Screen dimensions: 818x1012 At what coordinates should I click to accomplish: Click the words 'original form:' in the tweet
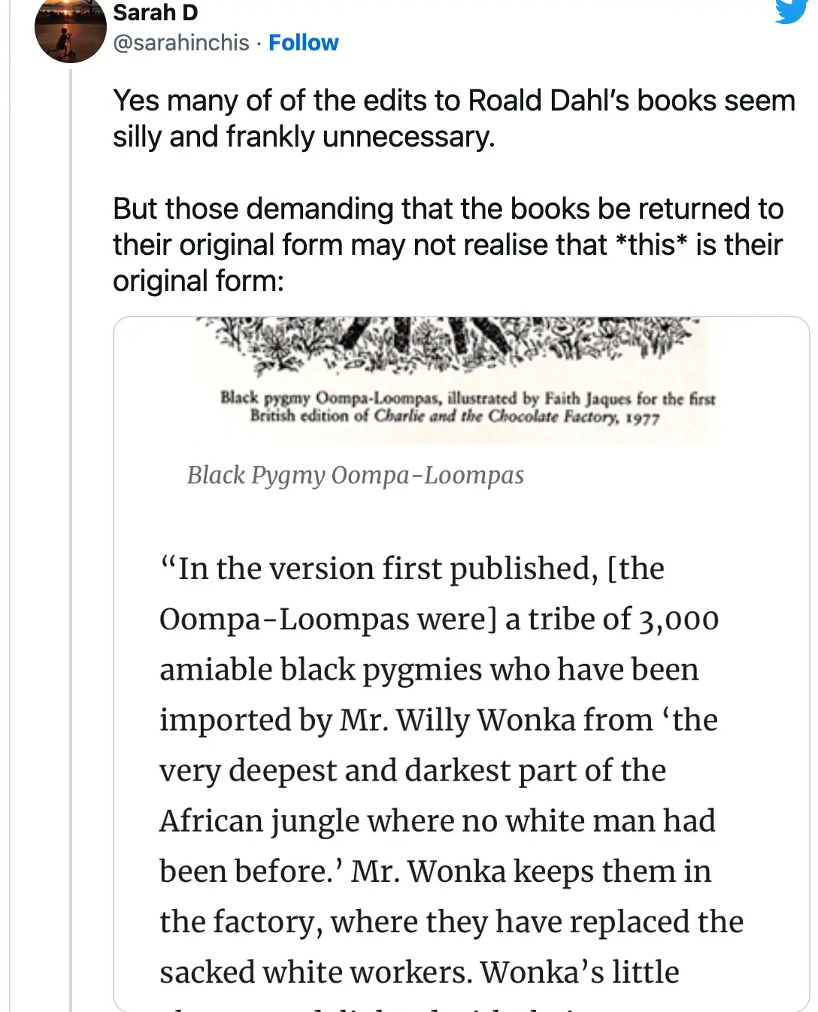(x=198, y=281)
